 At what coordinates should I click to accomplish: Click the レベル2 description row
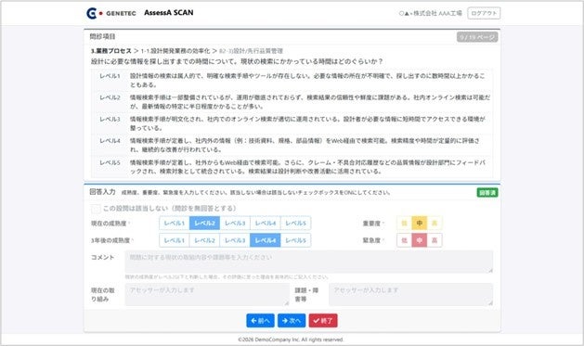pos(292,102)
